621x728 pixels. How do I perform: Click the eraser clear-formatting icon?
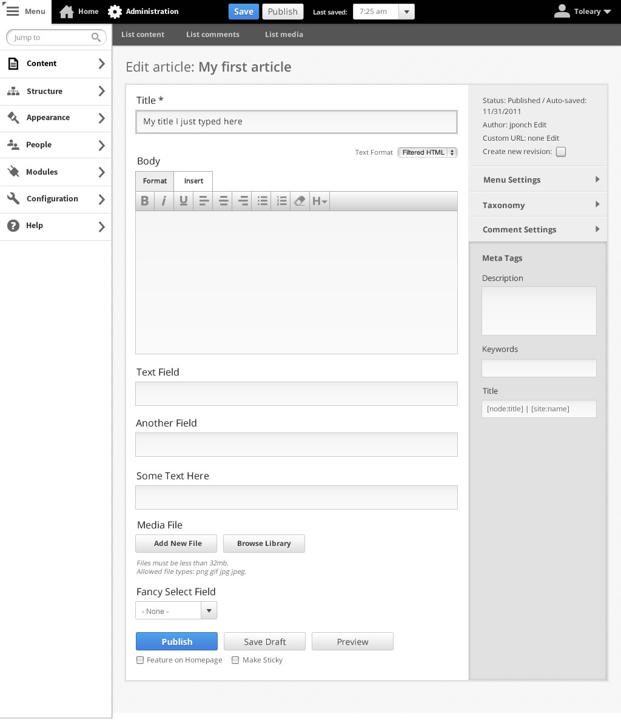pos(300,201)
